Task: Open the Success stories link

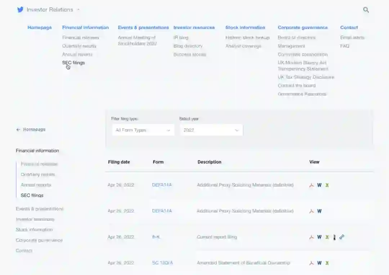Action: coord(190,54)
